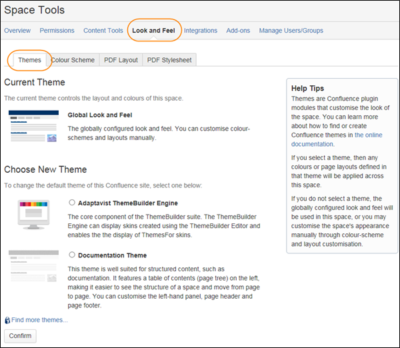
Task: Go to the Permissions tab
Action: click(x=57, y=31)
